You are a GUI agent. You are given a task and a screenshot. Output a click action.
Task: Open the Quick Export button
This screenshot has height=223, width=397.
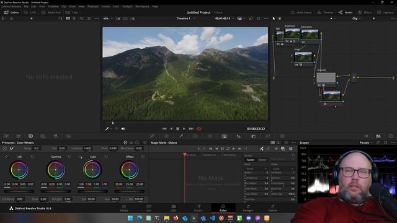[x=301, y=12]
